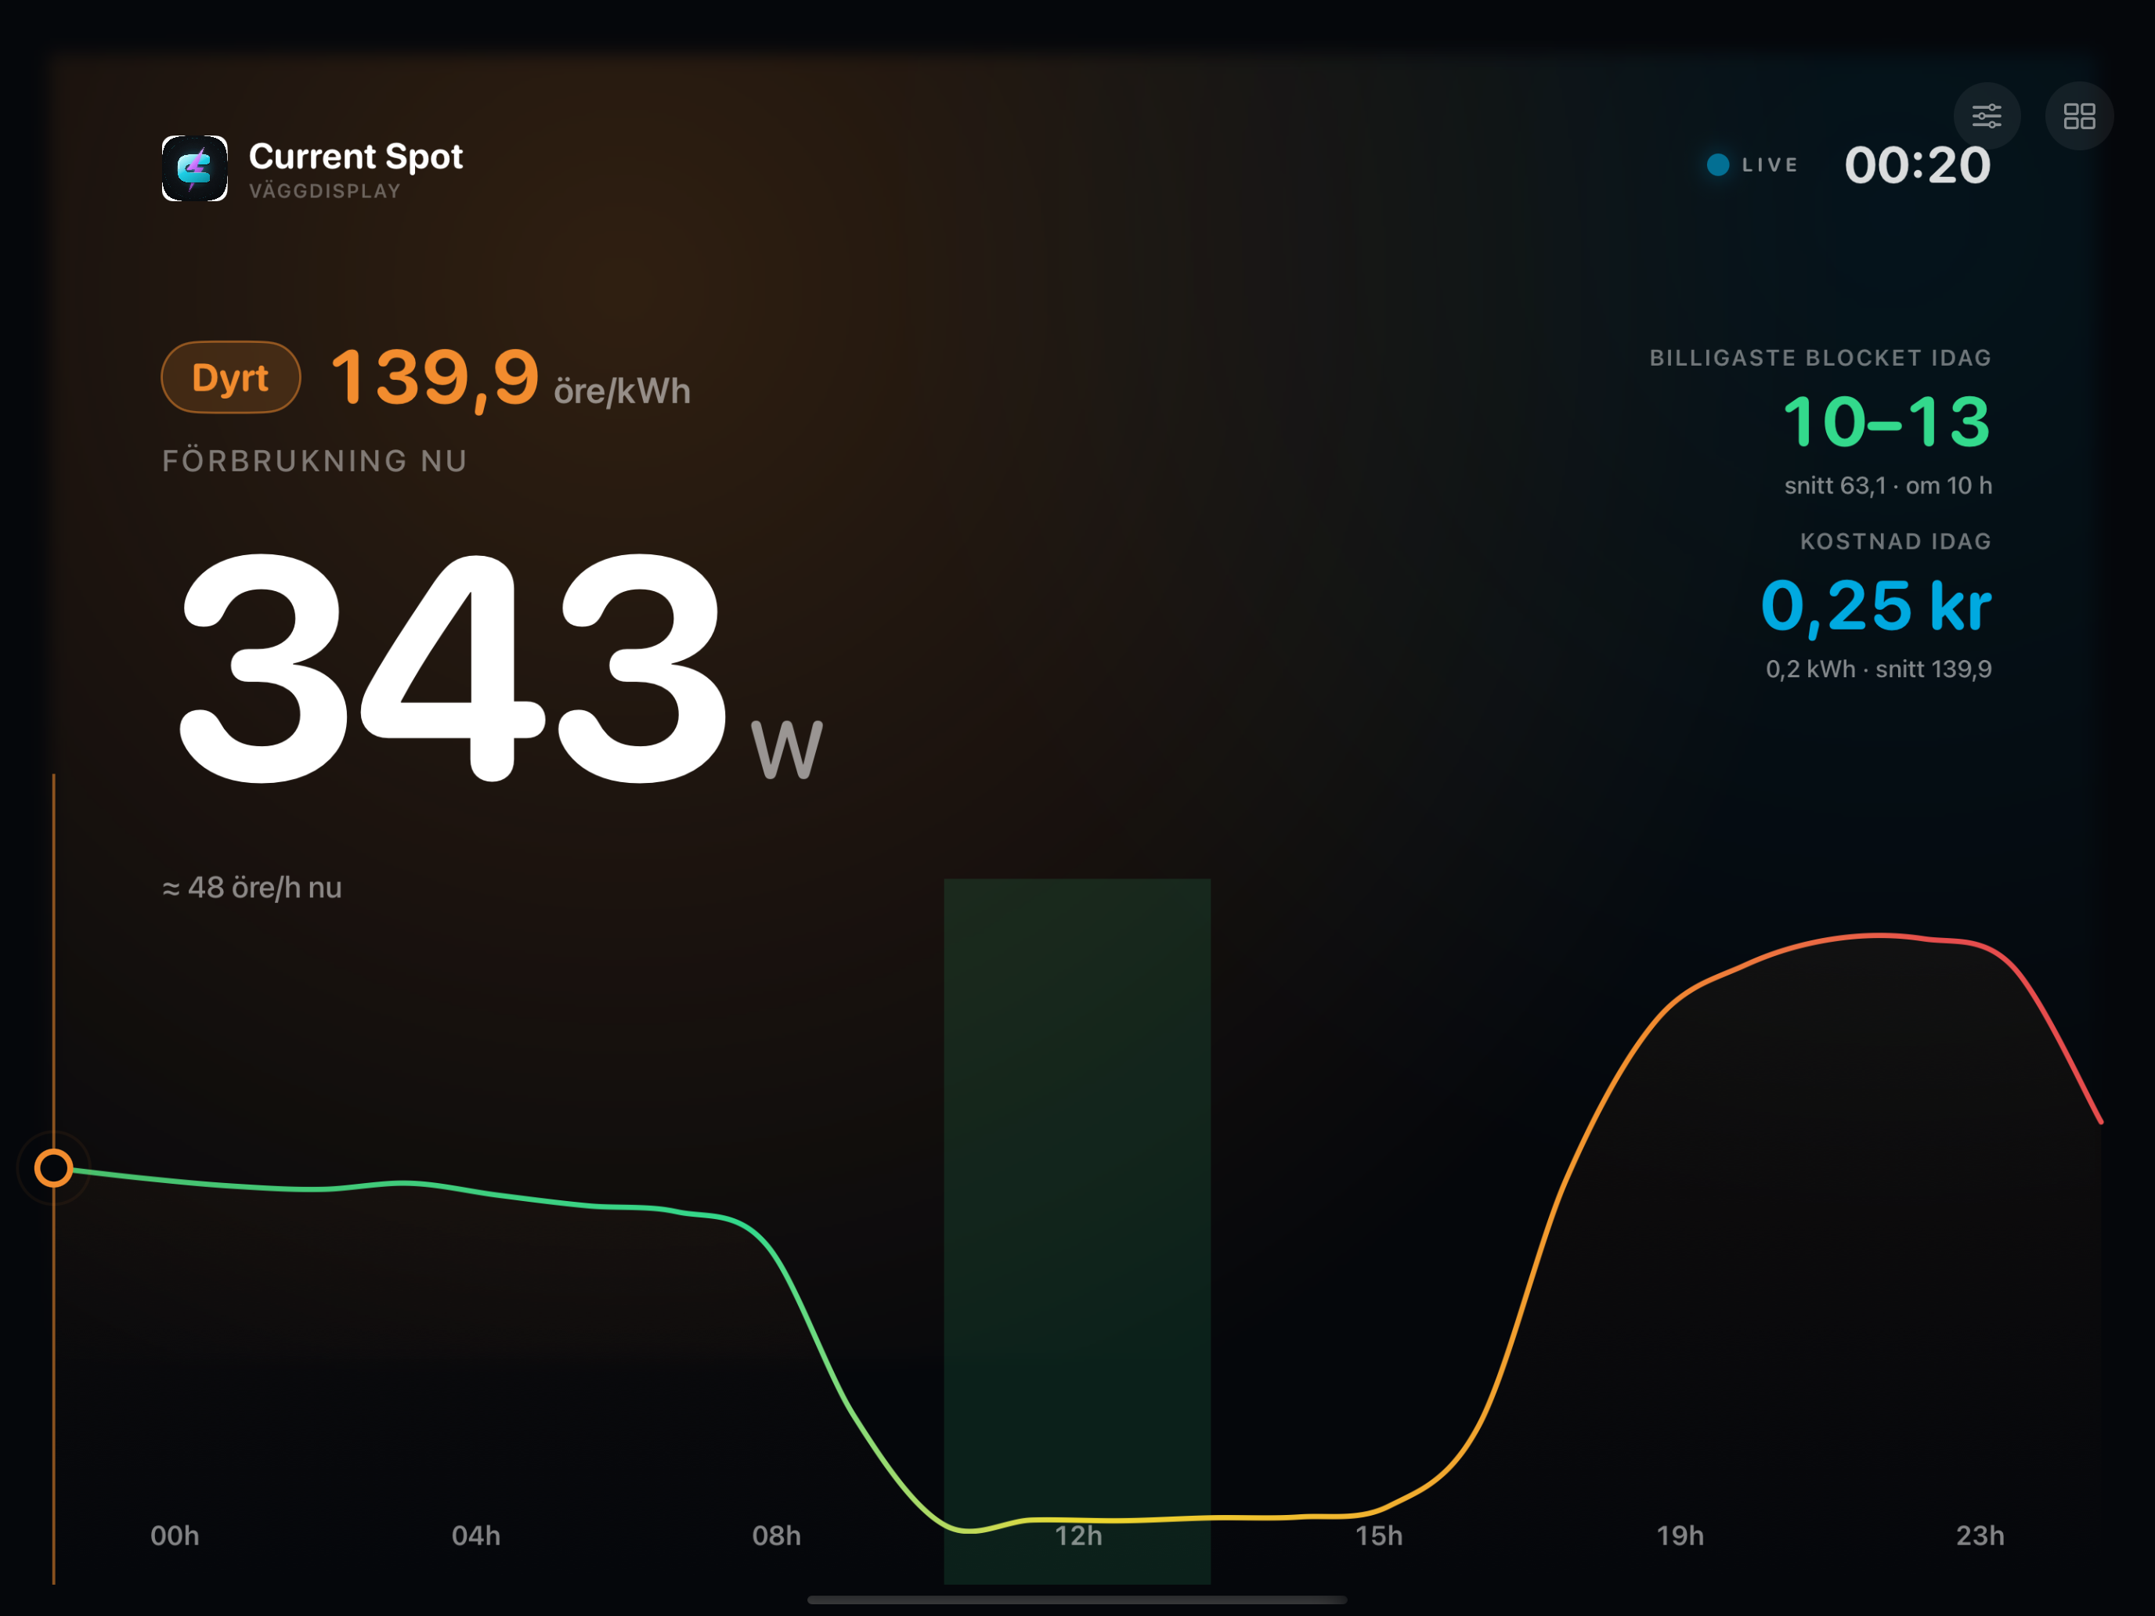Tap the BILLIGASTE BLOCKET IDAG heading
The width and height of the screenshot is (2155, 1616).
(x=1820, y=358)
